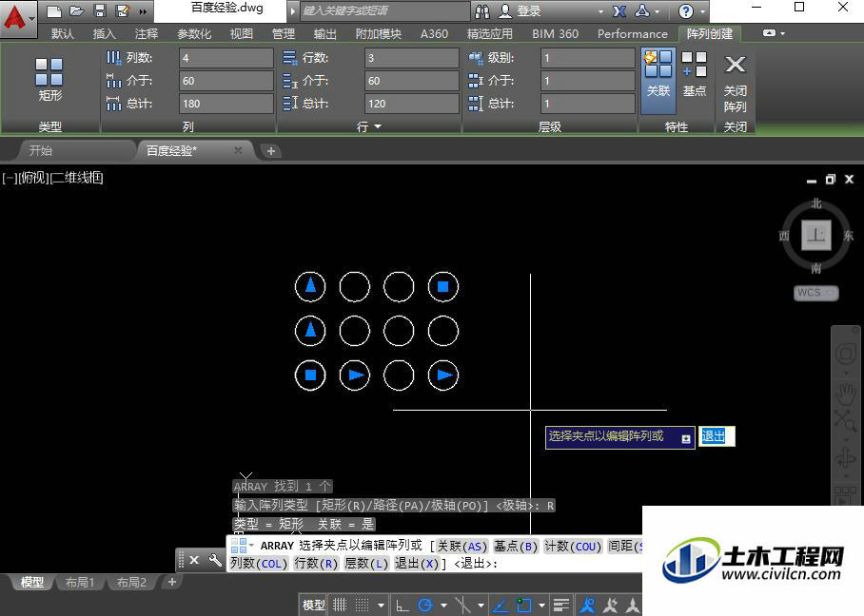Open the 附加模块 ribbon tab
The image size is (864, 616).
pos(379,33)
